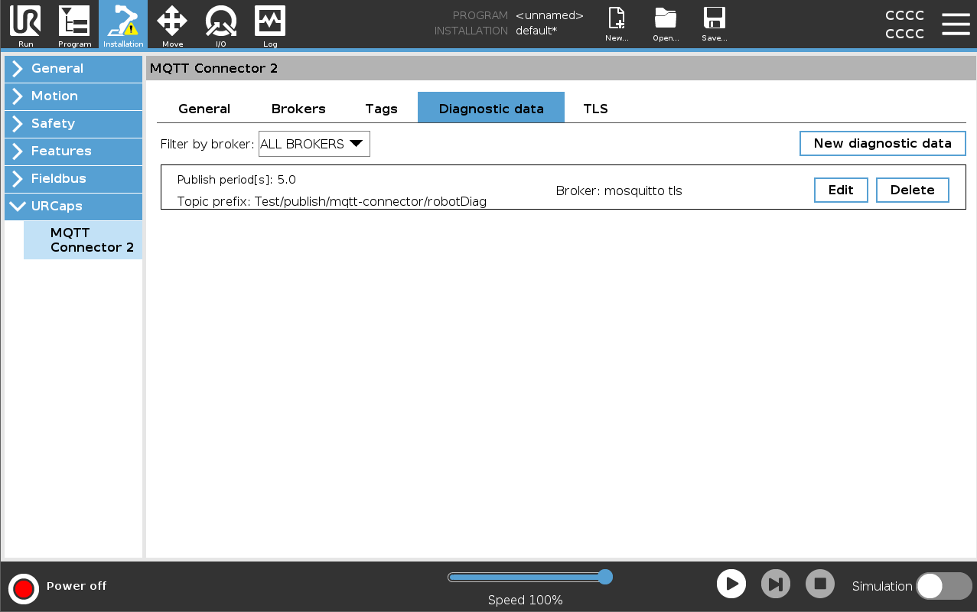Open the Move robot icon
The width and height of the screenshot is (977, 612).
(172, 24)
